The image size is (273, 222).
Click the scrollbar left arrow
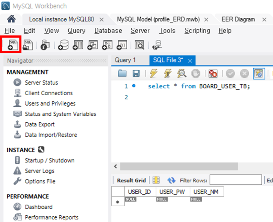(x=116, y=166)
